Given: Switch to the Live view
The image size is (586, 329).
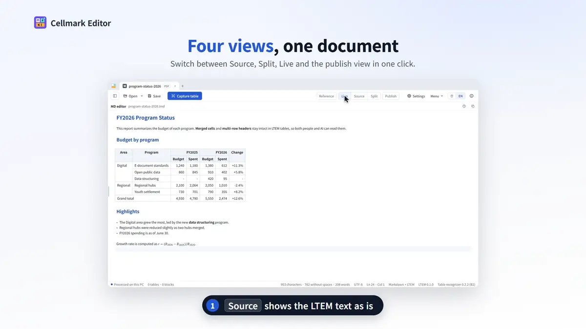Looking at the screenshot, I should pos(345,96).
